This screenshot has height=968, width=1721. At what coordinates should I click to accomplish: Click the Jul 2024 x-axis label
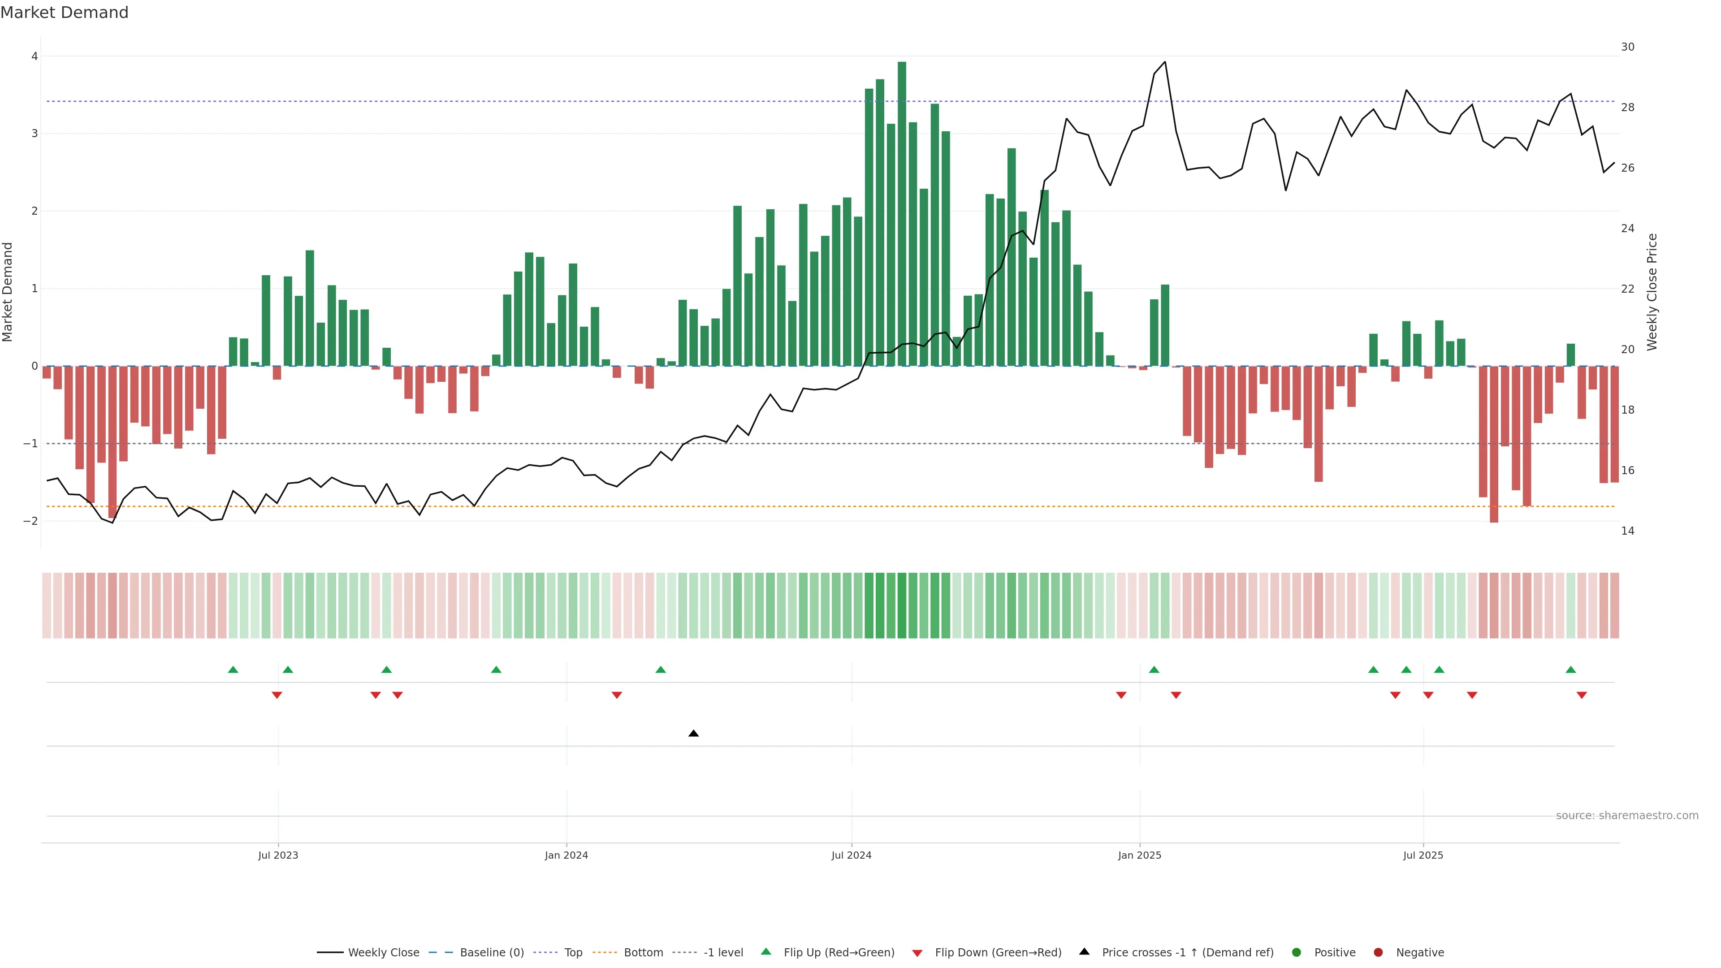pos(851,855)
